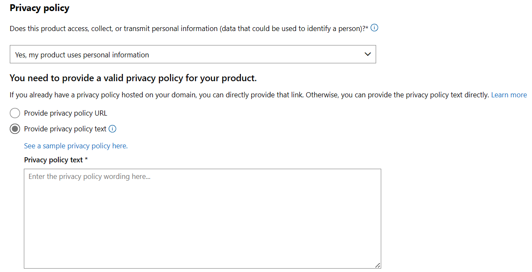Click the "Provide privacy policy text" option label
This screenshot has width=532, height=272.
(x=65, y=129)
